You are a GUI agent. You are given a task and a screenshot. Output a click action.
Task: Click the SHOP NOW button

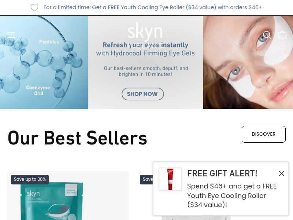[x=142, y=94]
